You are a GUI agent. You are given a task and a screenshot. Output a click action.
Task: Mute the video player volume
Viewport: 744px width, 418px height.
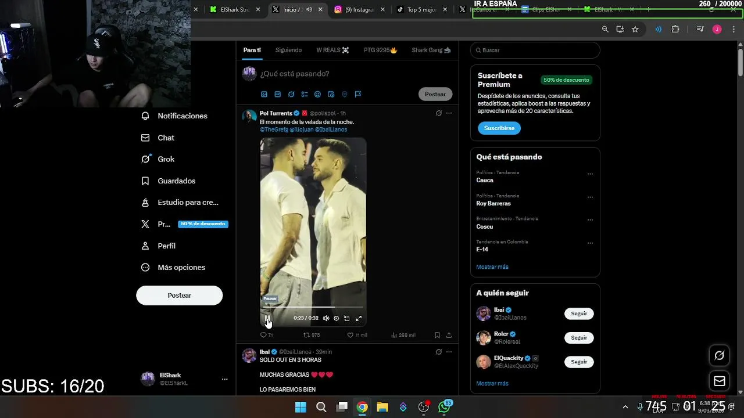(x=325, y=318)
